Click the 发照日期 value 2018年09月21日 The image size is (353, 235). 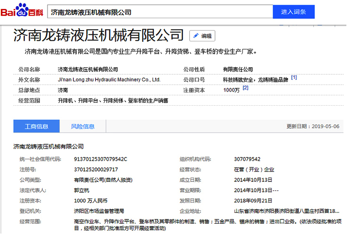coord(253,201)
